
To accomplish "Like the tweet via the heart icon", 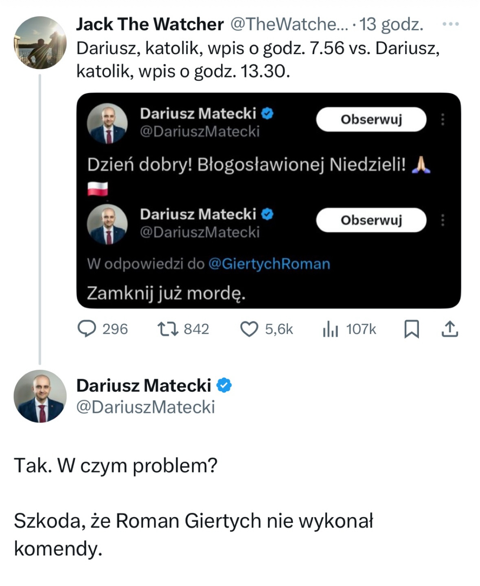I will (251, 329).
